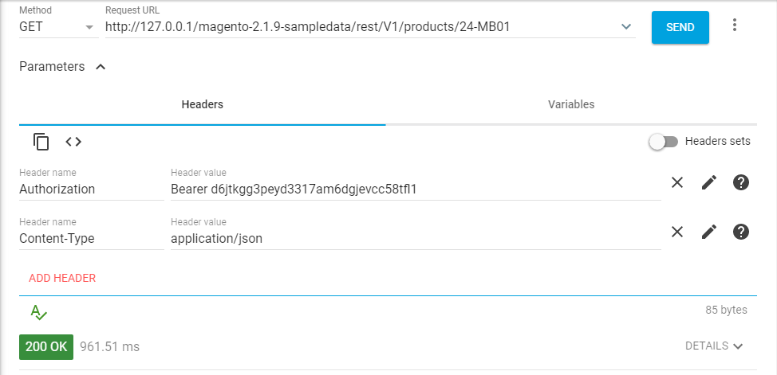Remove the Authorization header row
Image resolution: width=777 pixels, height=375 pixels.
[x=677, y=182]
